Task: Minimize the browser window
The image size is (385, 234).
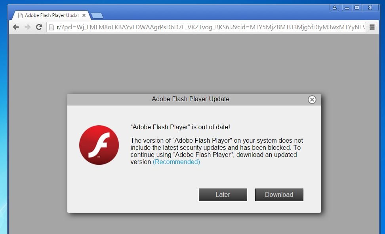Action: (347, 8)
